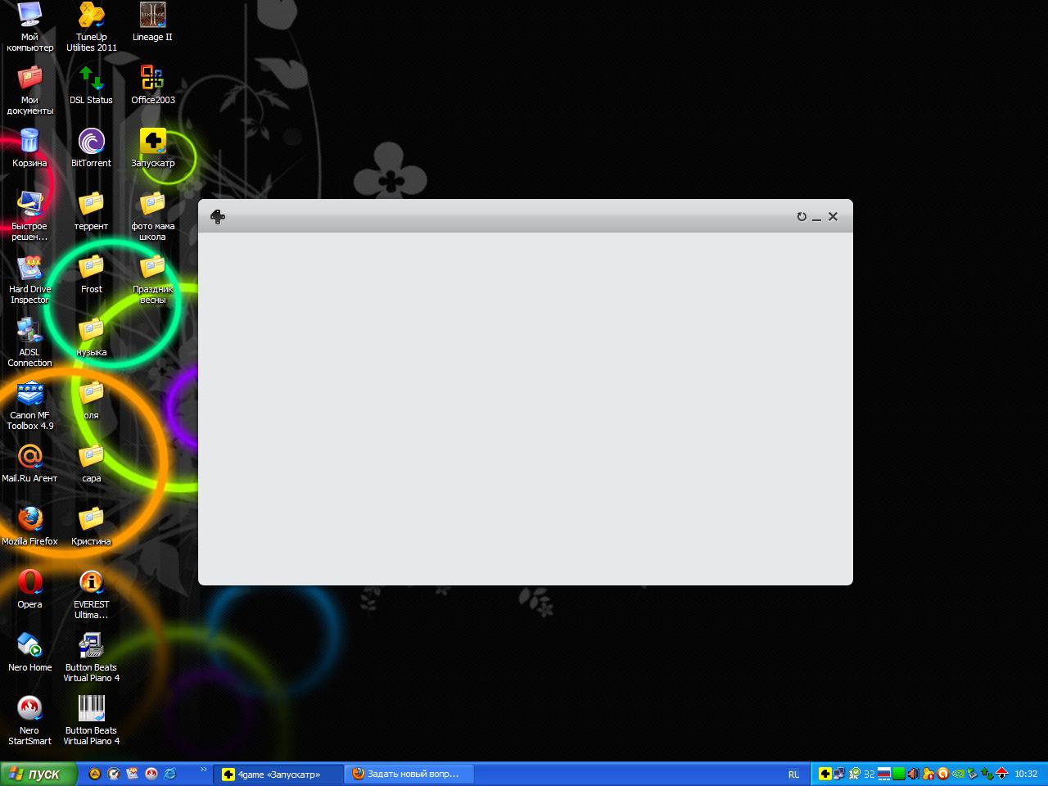Select the Opera desktop icon
This screenshot has width=1048, height=786.
30,589
